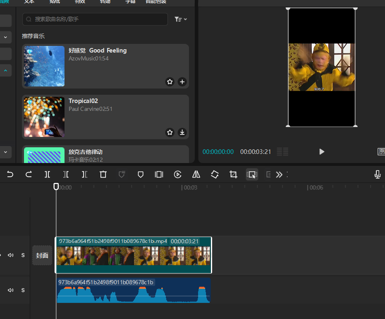Download the Tropical02 track

point(182,132)
